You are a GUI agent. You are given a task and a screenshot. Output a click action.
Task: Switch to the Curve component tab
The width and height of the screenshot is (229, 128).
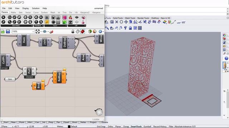pos(36,12)
